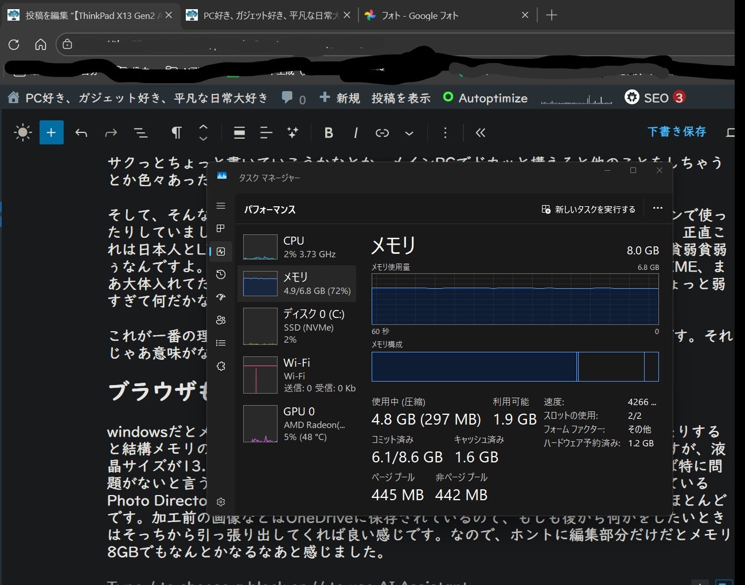Open Startup apps in Task Manager sidebar
745x585 pixels.
221,297
